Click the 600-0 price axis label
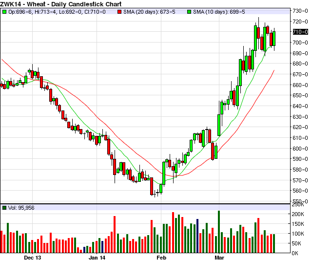 coord(300,149)
